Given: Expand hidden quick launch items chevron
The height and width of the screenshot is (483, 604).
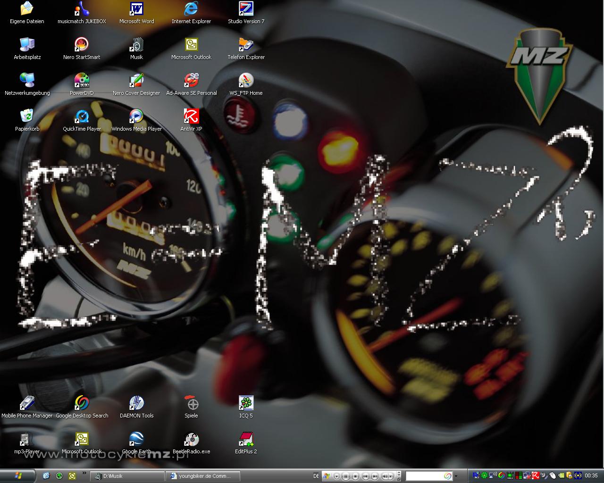Looking at the screenshot, I should tap(84, 473).
